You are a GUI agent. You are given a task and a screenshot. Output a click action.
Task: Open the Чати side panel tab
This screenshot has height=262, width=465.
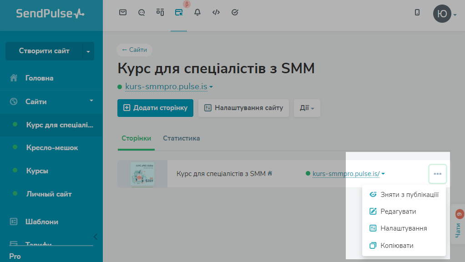[458, 224]
